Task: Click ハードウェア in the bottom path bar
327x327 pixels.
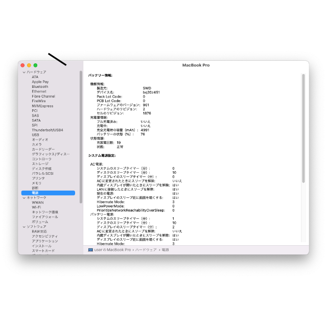Action: (x=146, y=250)
